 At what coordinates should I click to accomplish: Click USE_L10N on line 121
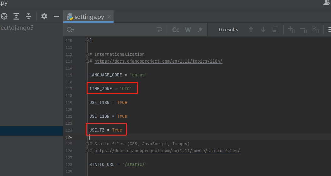[99, 116]
